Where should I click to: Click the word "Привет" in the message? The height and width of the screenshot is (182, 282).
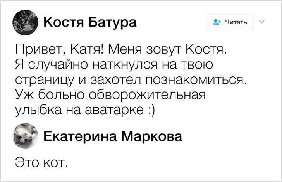point(37,49)
